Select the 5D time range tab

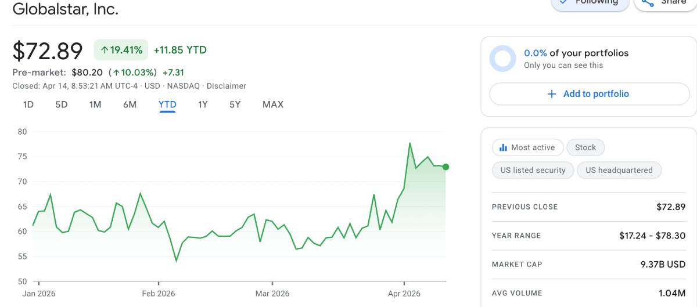click(62, 104)
